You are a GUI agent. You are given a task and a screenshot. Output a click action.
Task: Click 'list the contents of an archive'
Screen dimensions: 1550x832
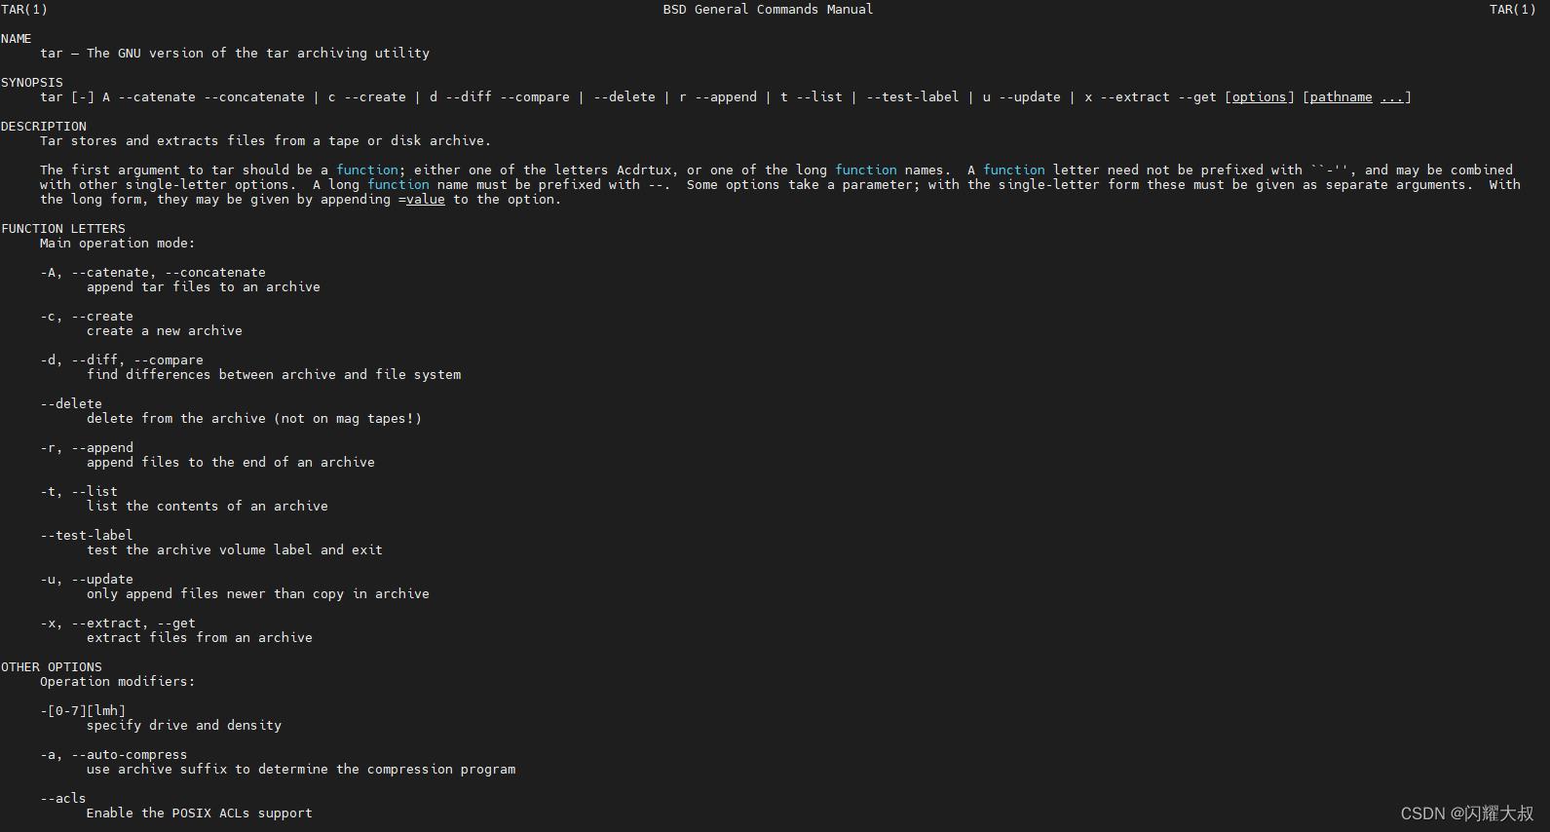pos(208,507)
